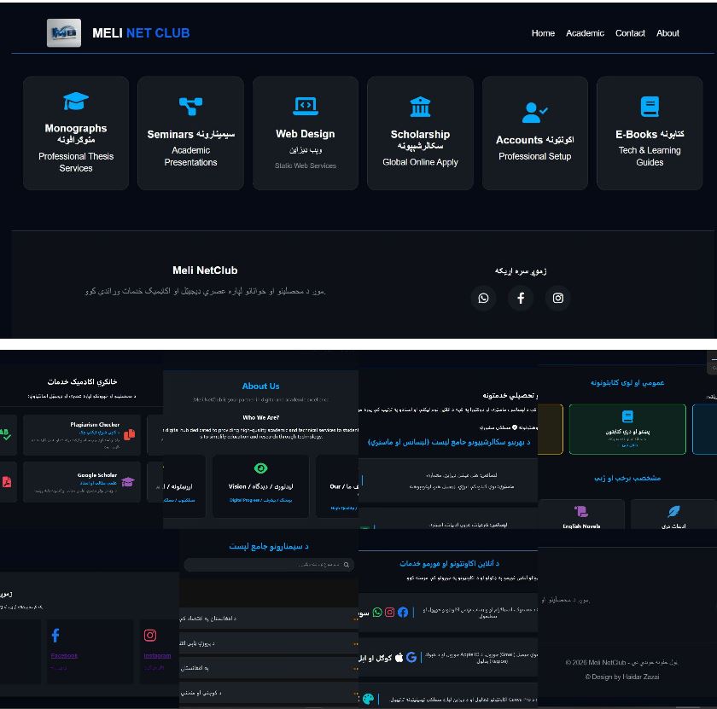Click the green Vision eye icon
The height and width of the screenshot is (709, 717).
pyautogui.click(x=260, y=468)
